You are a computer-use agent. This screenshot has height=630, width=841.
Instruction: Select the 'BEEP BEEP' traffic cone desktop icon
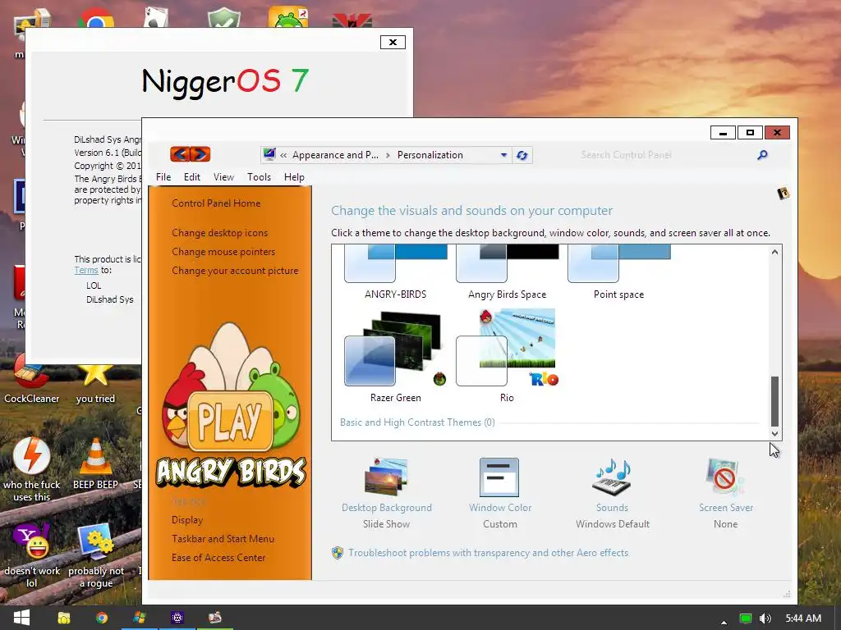click(95, 463)
